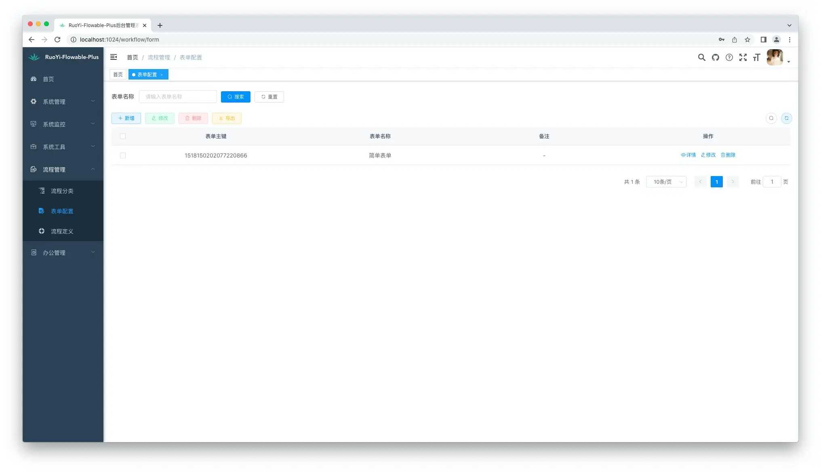Click the 流程分类 sidebar item

coord(62,191)
